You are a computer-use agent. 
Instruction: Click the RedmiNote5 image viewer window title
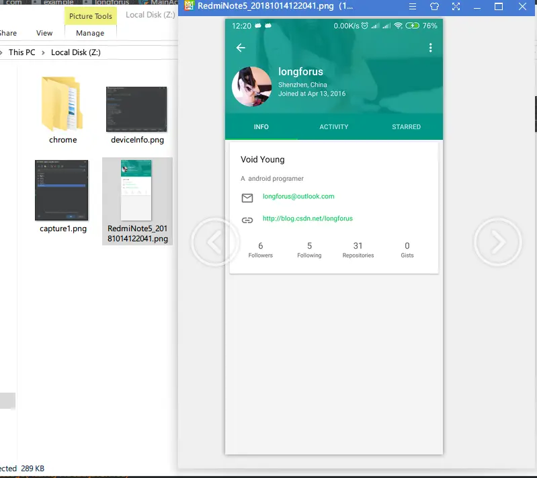[x=275, y=6]
